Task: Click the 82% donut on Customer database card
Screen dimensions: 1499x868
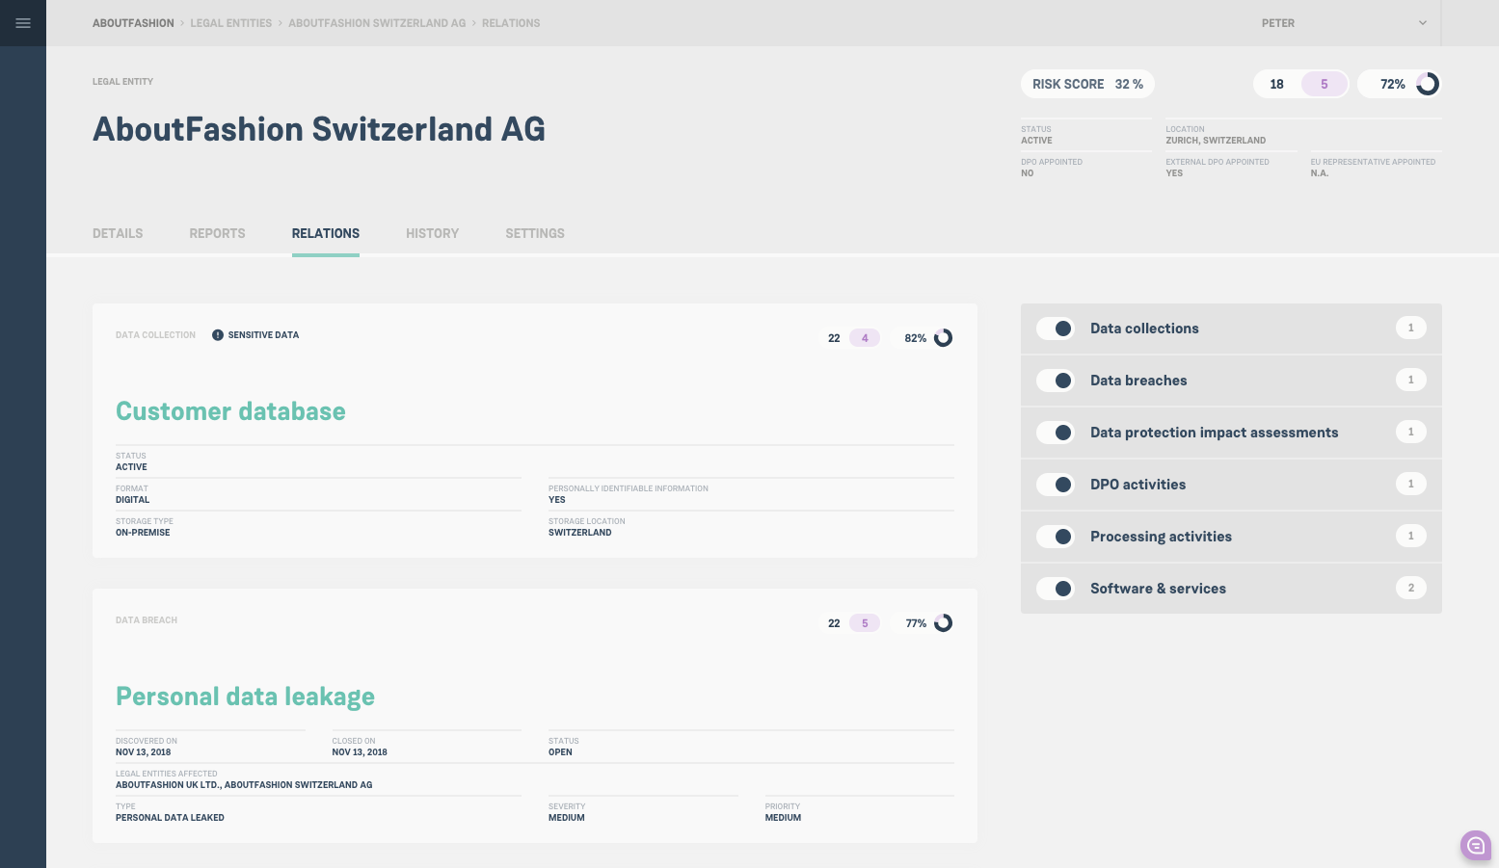Action: tap(943, 338)
